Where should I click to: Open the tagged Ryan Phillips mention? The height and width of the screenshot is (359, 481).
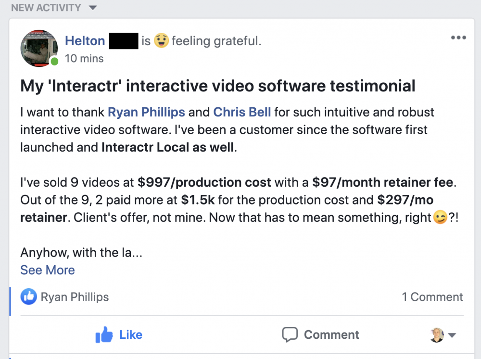[x=146, y=112]
